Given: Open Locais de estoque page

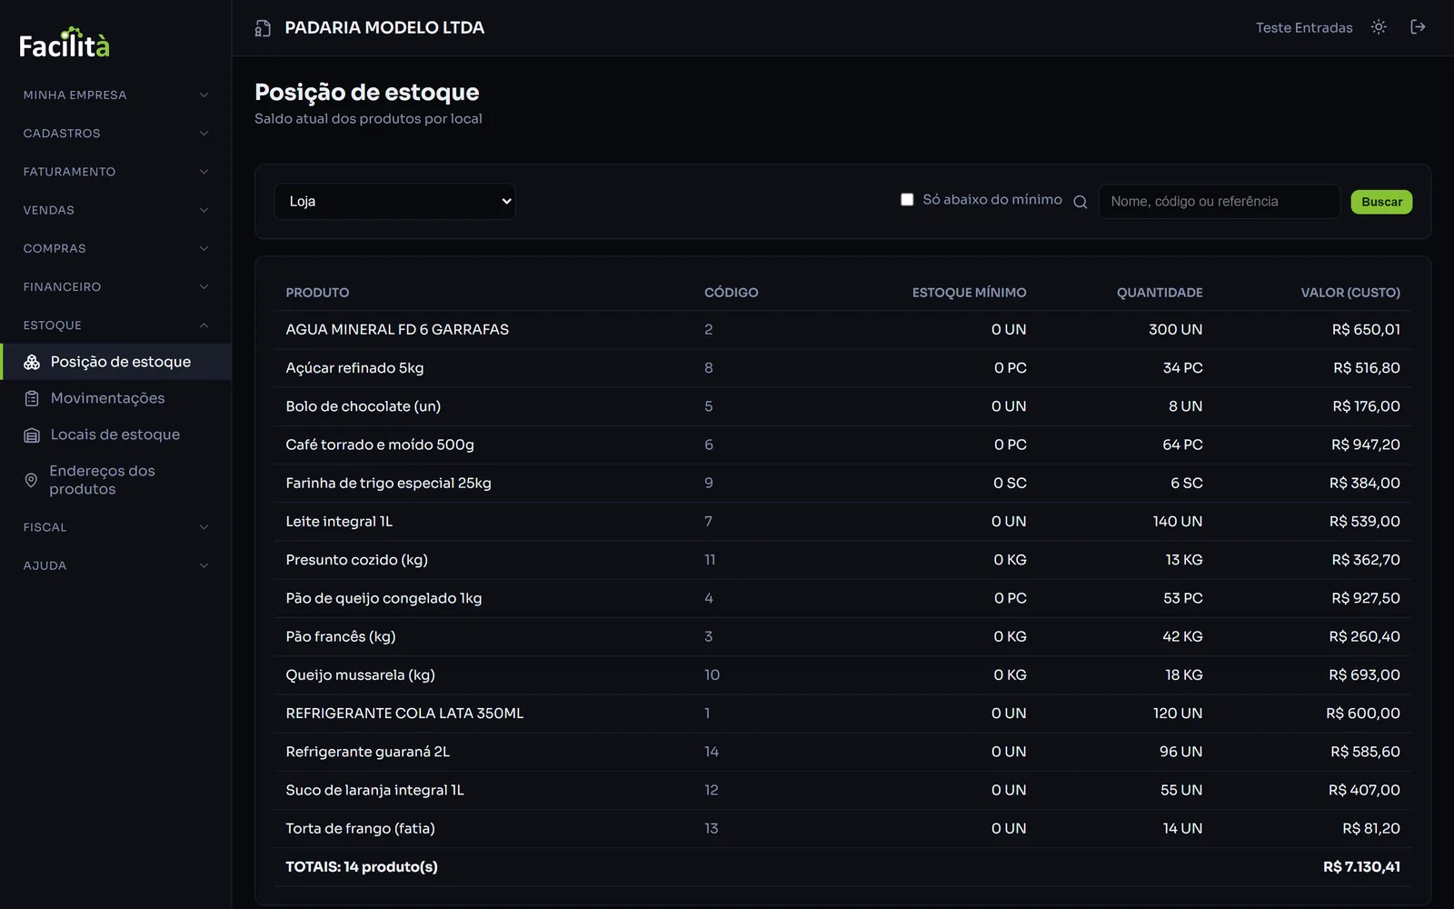Looking at the screenshot, I should (x=115, y=435).
